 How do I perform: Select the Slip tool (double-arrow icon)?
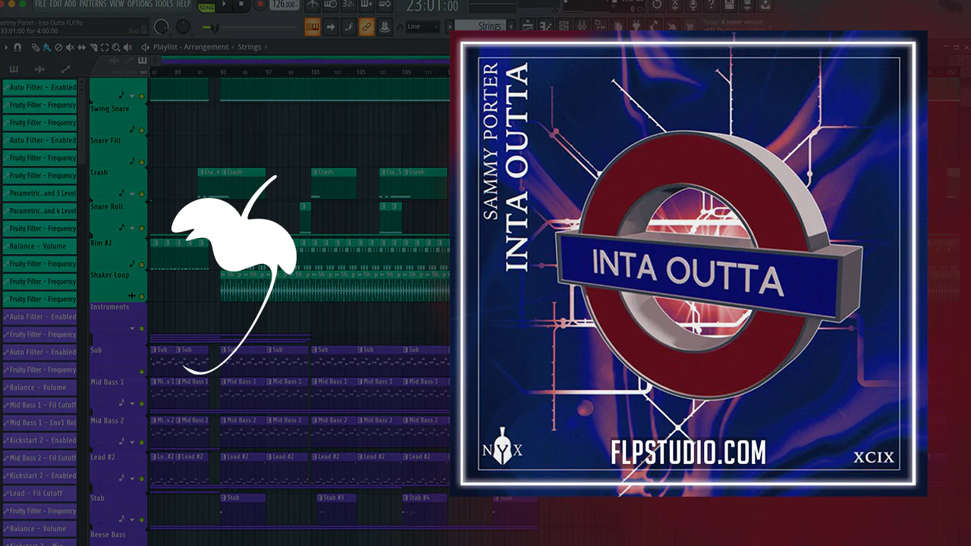tap(81, 47)
